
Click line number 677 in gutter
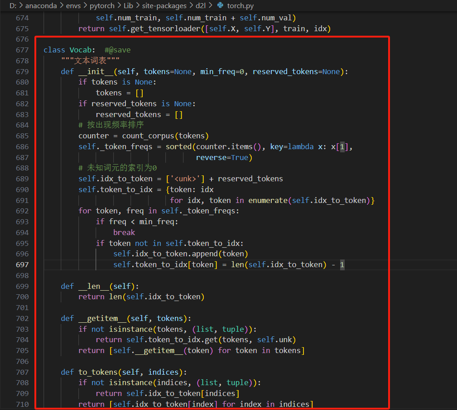pos(22,50)
